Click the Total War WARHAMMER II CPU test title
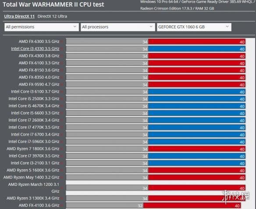This screenshot has width=256, height=209. (x=53, y=4)
